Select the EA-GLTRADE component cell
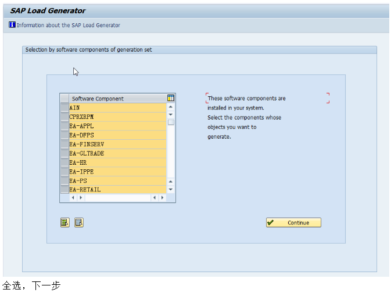Viewport: 391px width, 293px height. (x=116, y=153)
